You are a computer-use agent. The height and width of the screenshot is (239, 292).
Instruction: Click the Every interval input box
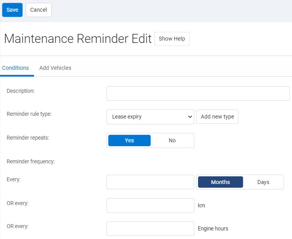click(x=150, y=182)
